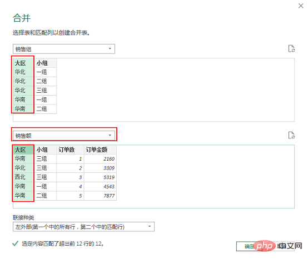Open the 销售组 first table dropdown

pos(64,49)
